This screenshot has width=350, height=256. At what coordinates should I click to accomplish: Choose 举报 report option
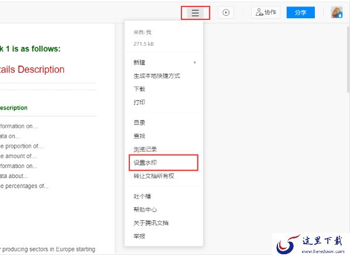click(139, 236)
